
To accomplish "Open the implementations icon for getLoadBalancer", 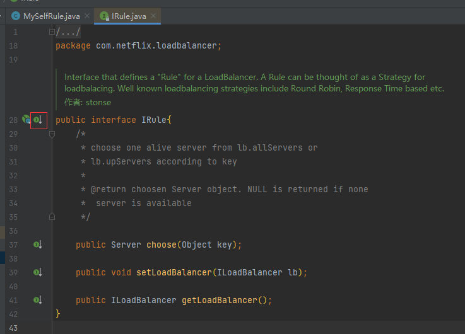I will pyautogui.click(x=38, y=300).
